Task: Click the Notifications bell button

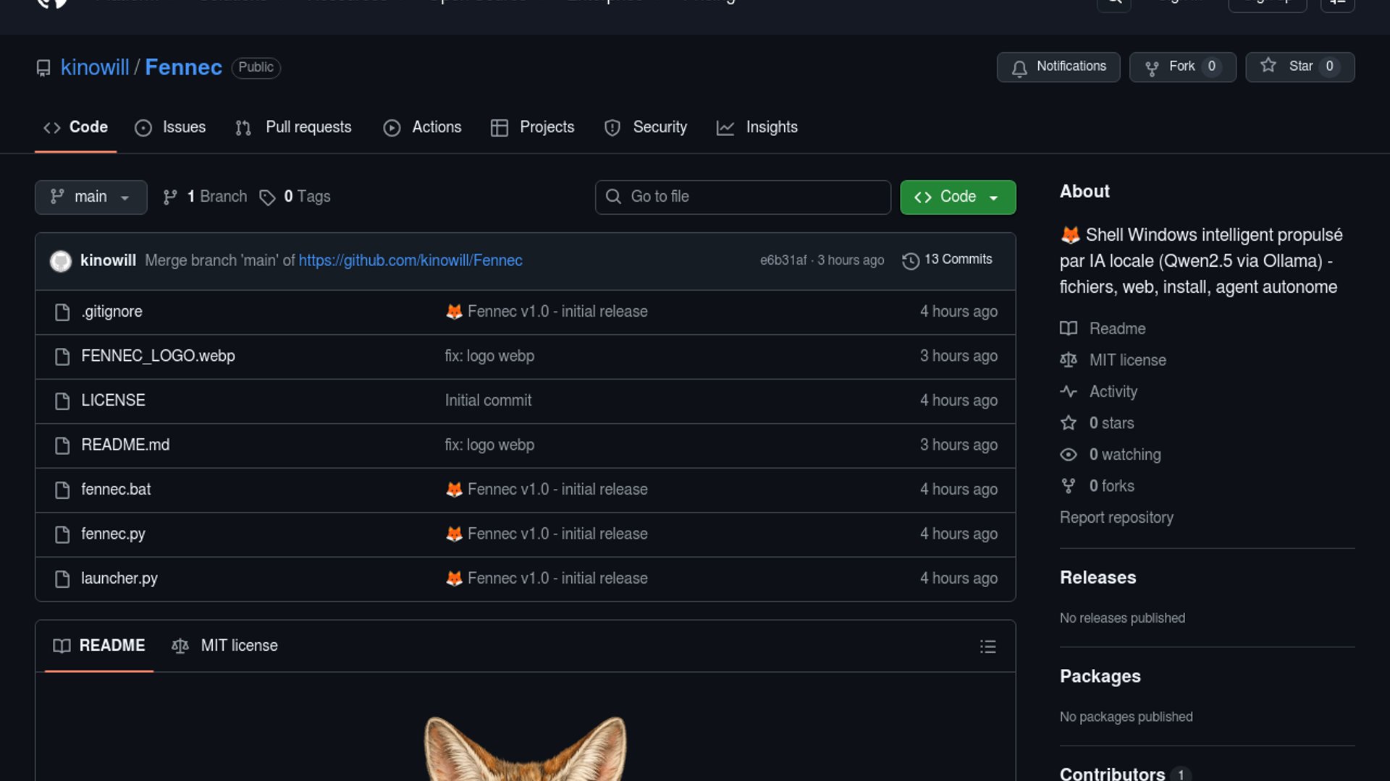Action: [1058, 67]
